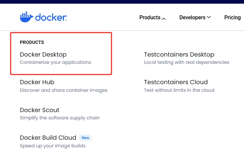Choose Docker Build Cloud product

[x=48, y=138]
